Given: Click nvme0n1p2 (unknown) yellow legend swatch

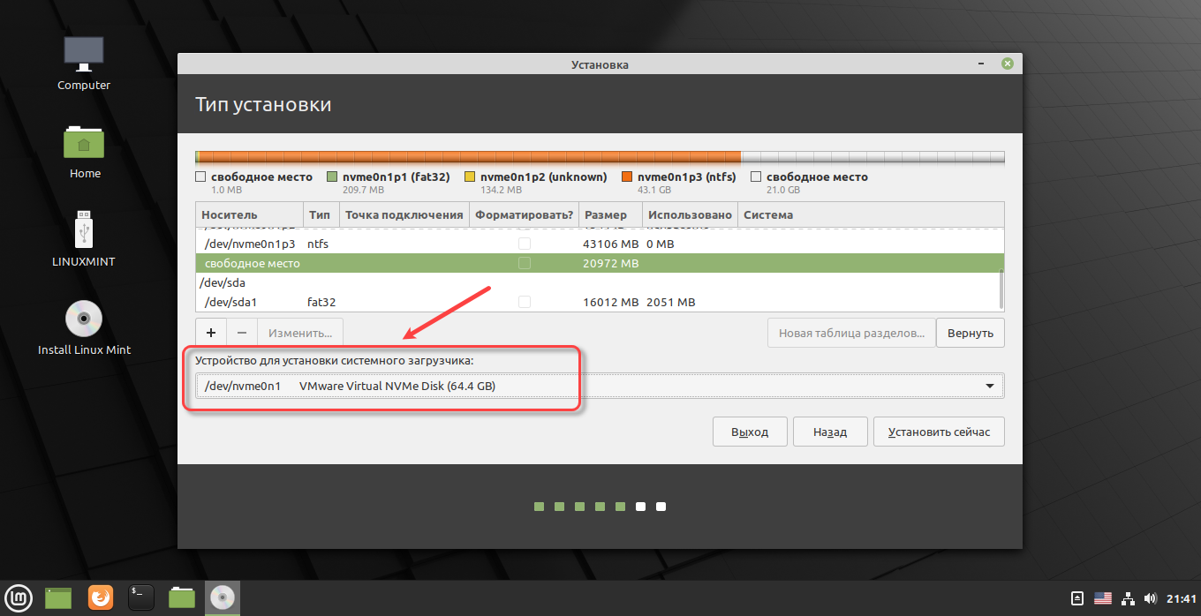Looking at the screenshot, I should pyautogui.click(x=470, y=177).
